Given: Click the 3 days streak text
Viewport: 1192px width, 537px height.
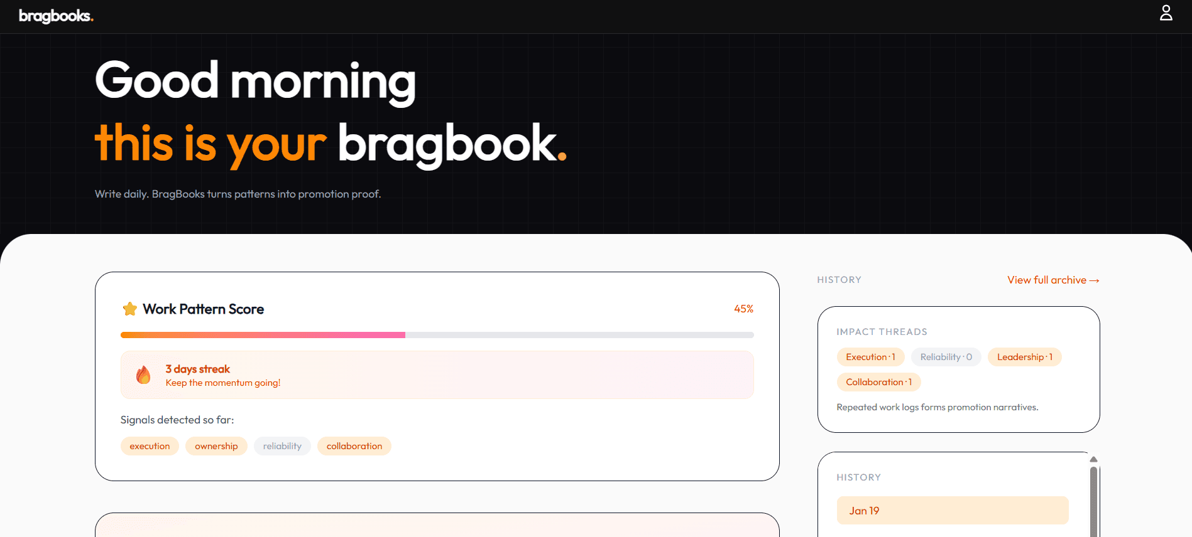Looking at the screenshot, I should (198, 369).
